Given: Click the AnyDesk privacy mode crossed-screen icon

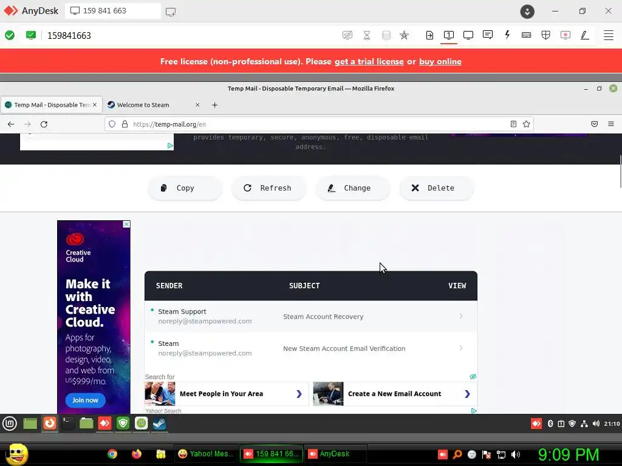Looking at the screenshot, I should 347,35.
